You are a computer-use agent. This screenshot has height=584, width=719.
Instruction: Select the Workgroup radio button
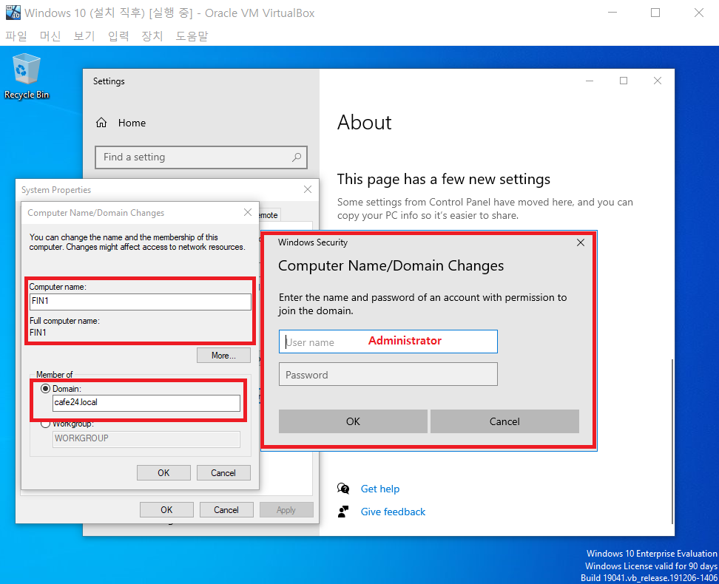tap(45, 424)
